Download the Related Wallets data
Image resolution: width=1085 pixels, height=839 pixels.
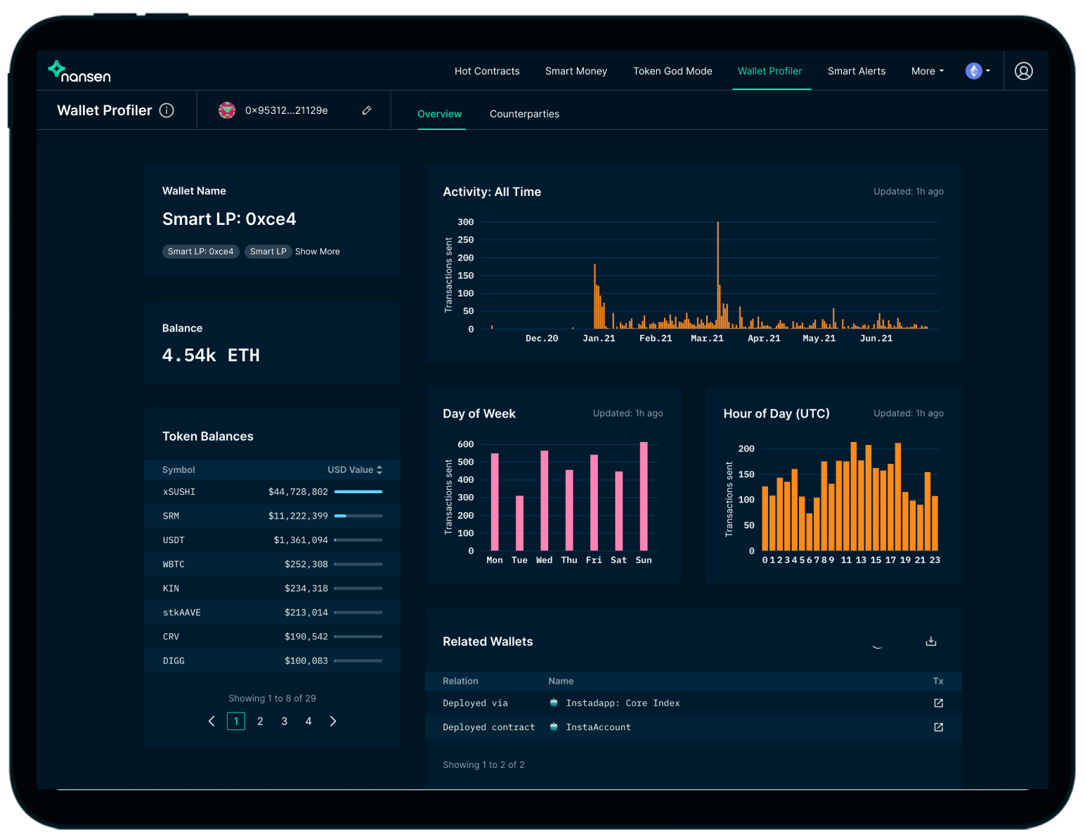pyautogui.click(x=931, y=642)
